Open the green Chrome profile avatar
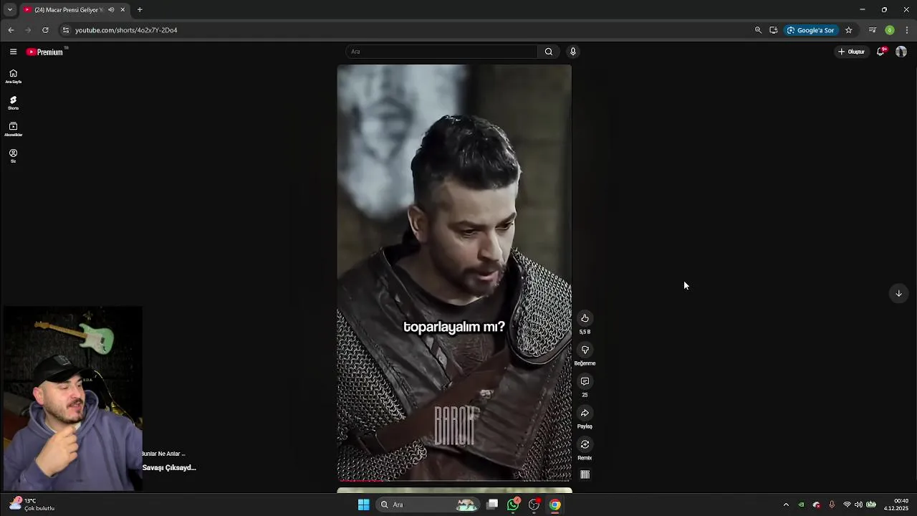 [x=890, y=30]
